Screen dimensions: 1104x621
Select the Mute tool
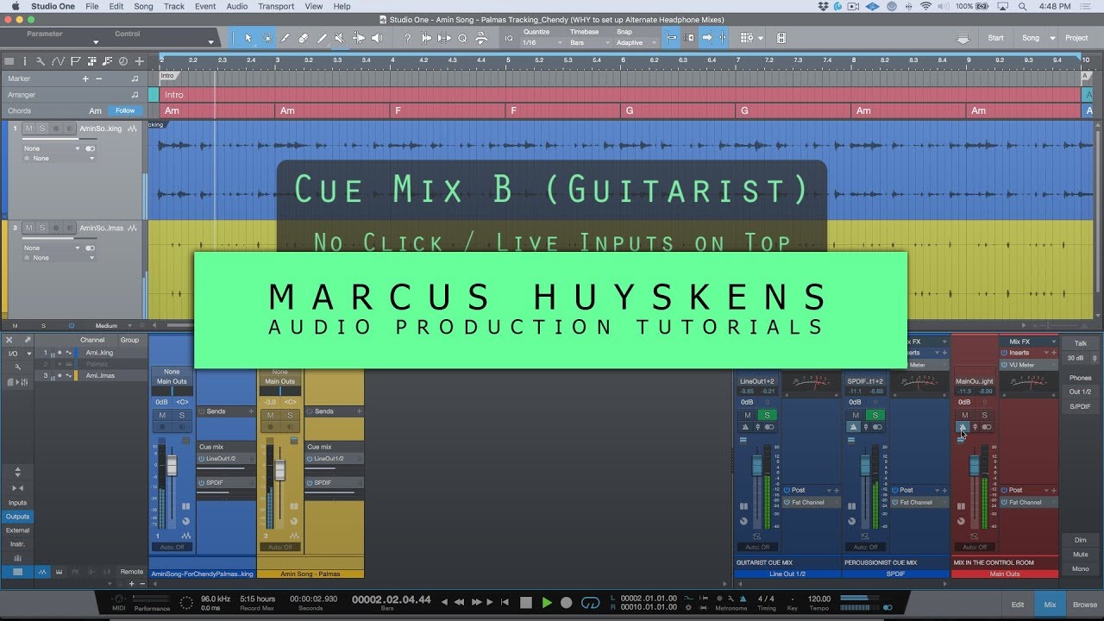coord(340,38)
